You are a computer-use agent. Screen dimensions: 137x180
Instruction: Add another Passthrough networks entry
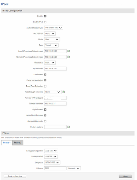[64, 92]
